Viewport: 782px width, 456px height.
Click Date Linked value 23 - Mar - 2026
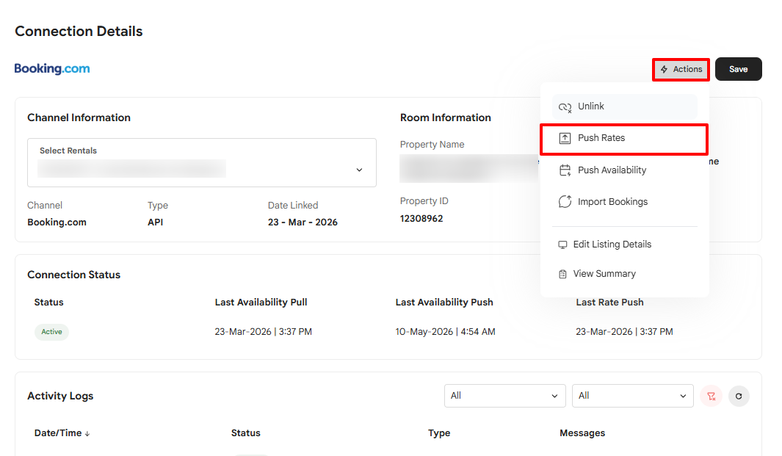303,222
